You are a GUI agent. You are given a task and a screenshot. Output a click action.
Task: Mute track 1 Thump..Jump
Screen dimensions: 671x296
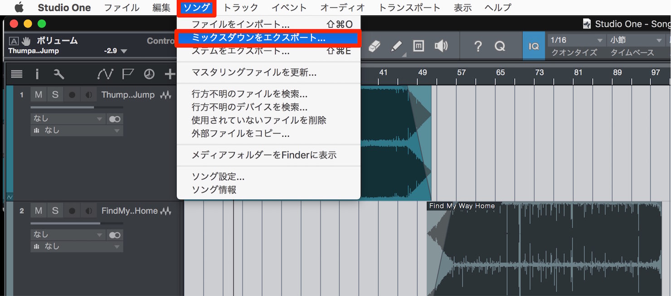[39, 95]
